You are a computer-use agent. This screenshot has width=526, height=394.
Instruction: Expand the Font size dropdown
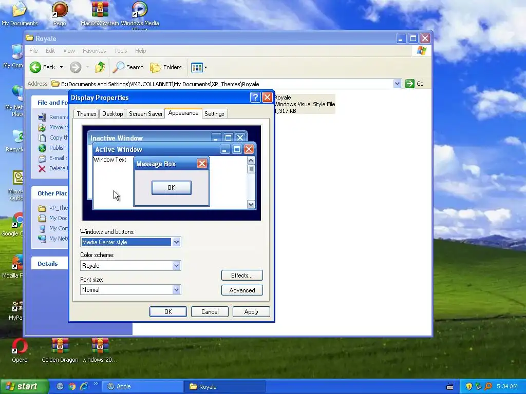point(177,290)
